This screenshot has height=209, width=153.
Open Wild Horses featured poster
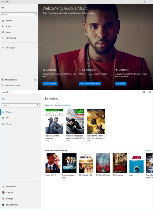pos(120,163)
